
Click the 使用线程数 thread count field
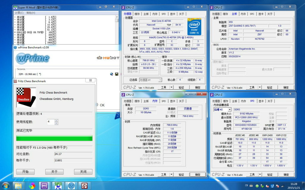tap(51, 122)
